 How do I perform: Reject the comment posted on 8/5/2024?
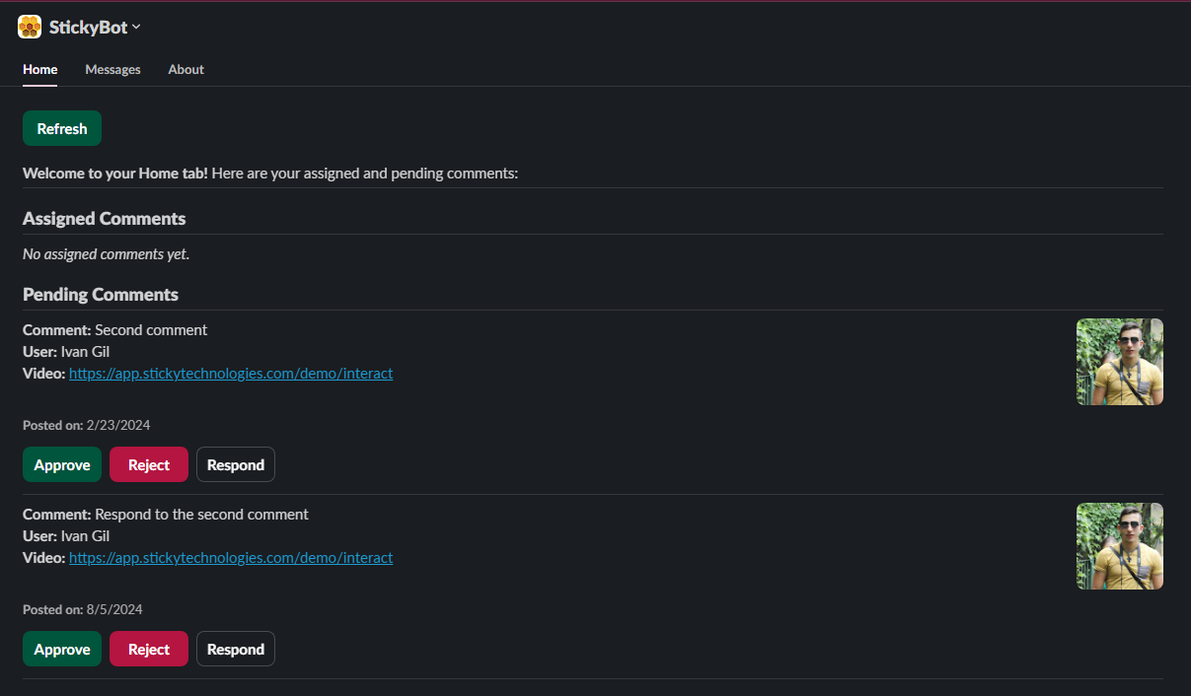pos(149,650)
